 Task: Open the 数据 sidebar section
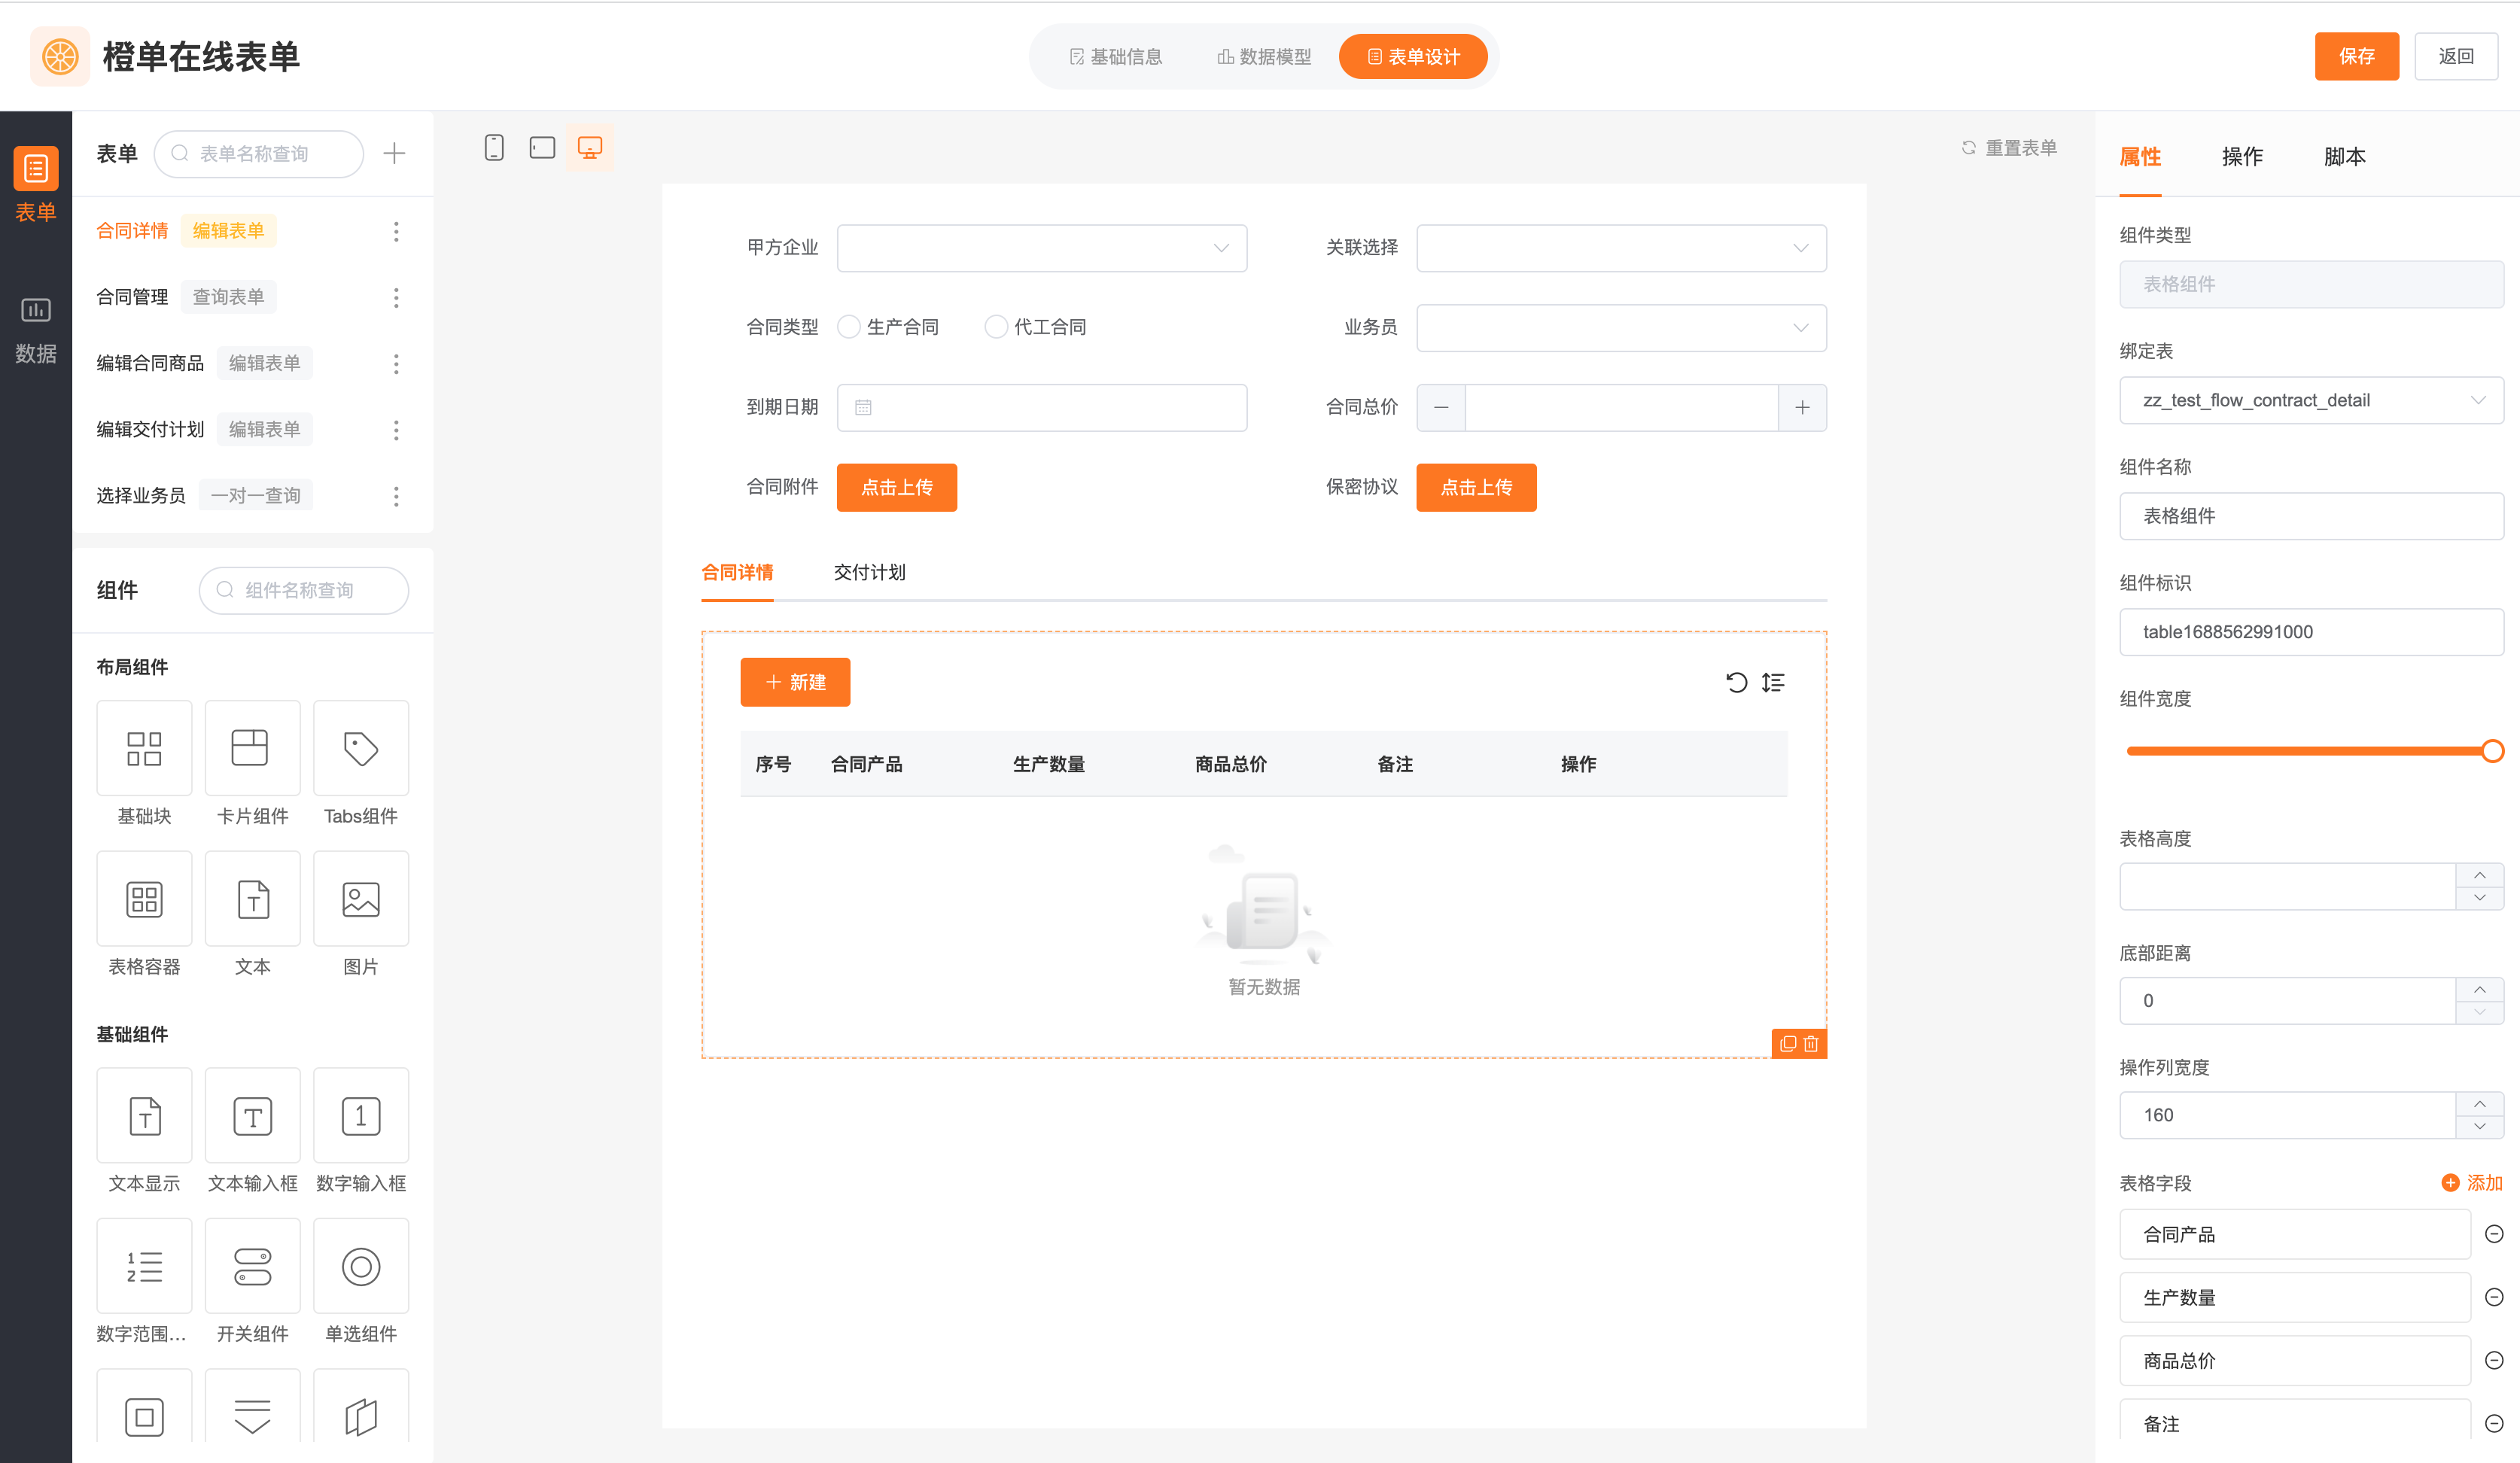point(35,329)
